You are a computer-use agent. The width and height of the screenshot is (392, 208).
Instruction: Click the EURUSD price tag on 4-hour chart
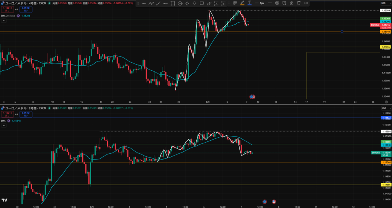pyautogui.click(x=375, y=25)
